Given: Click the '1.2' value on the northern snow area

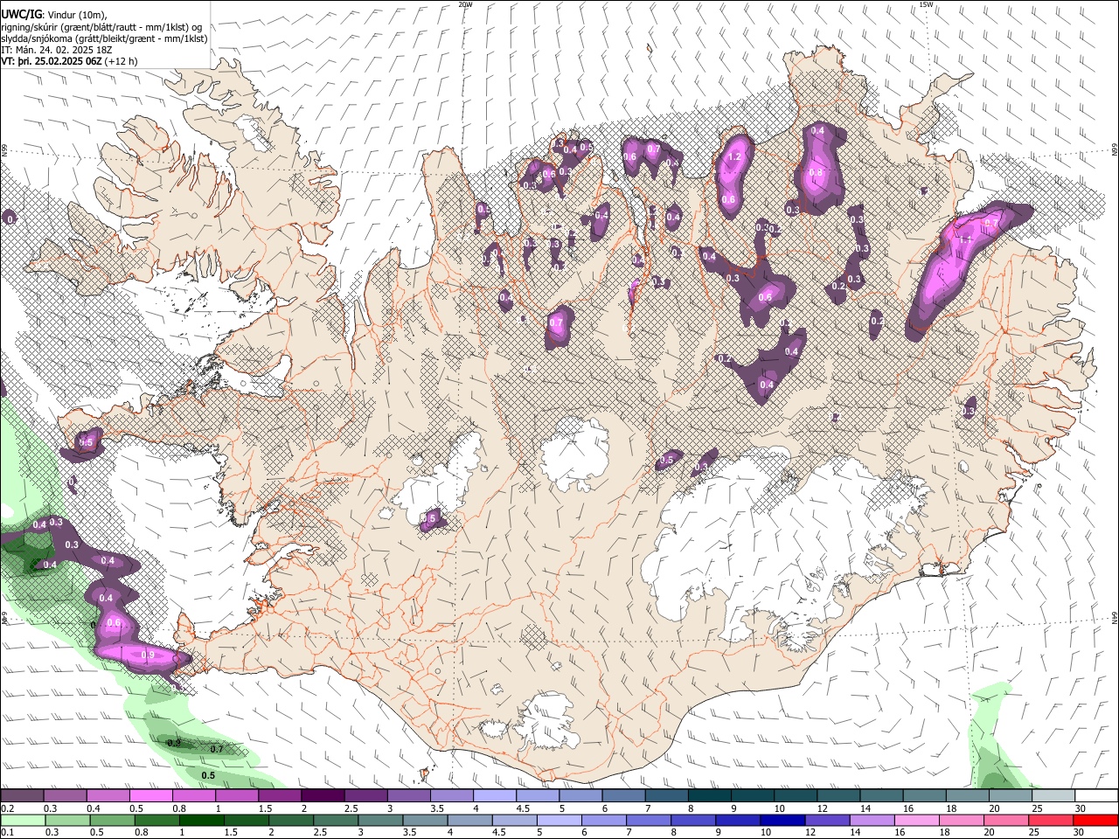Looking at the screenshot, I should click(x=734, y=157).
